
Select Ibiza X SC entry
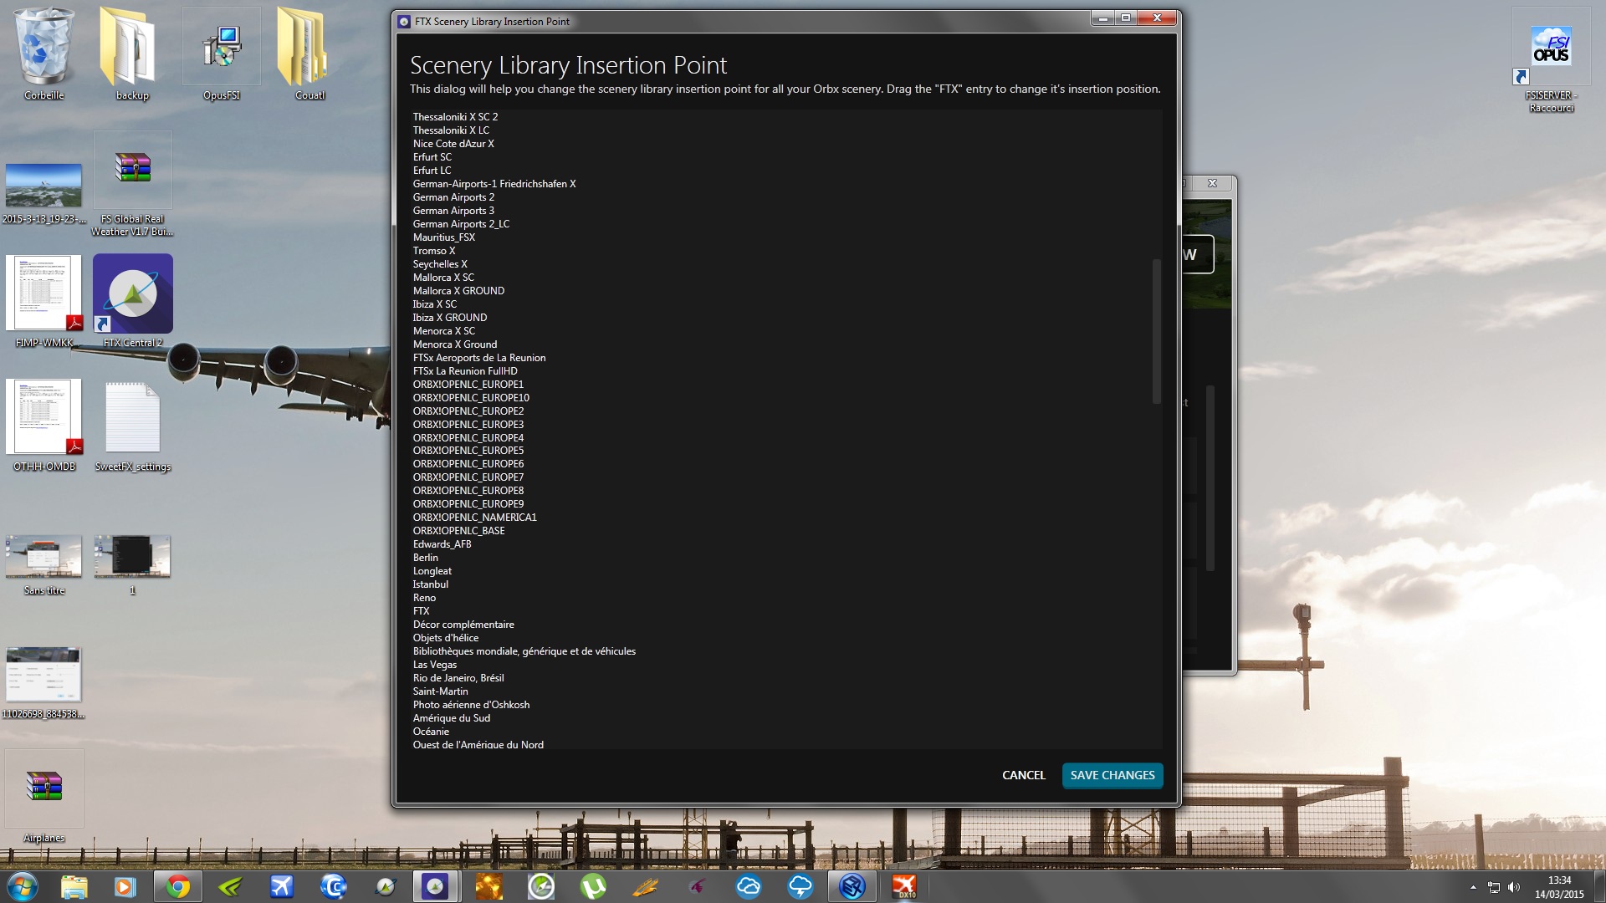435,304
